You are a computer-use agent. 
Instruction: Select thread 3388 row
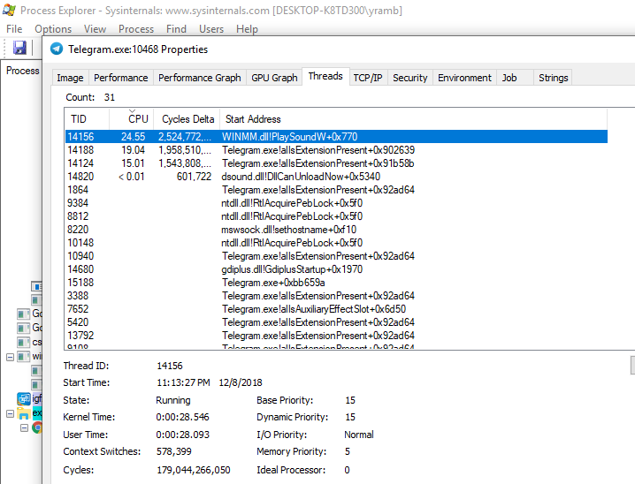pos(336,296)
